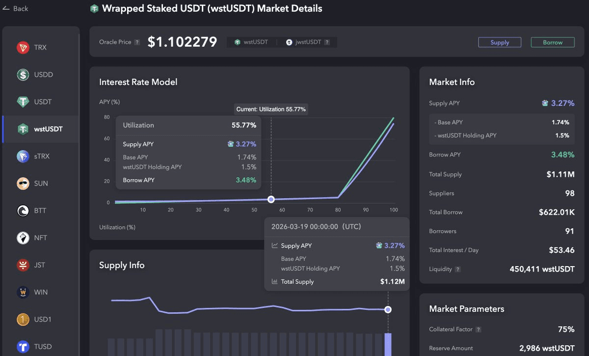Choose the SUN token icon
The width and height of the screenshot is (589, 356).
[23, 184]
